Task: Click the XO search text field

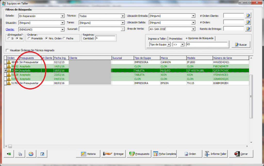Action: [207, 44]
